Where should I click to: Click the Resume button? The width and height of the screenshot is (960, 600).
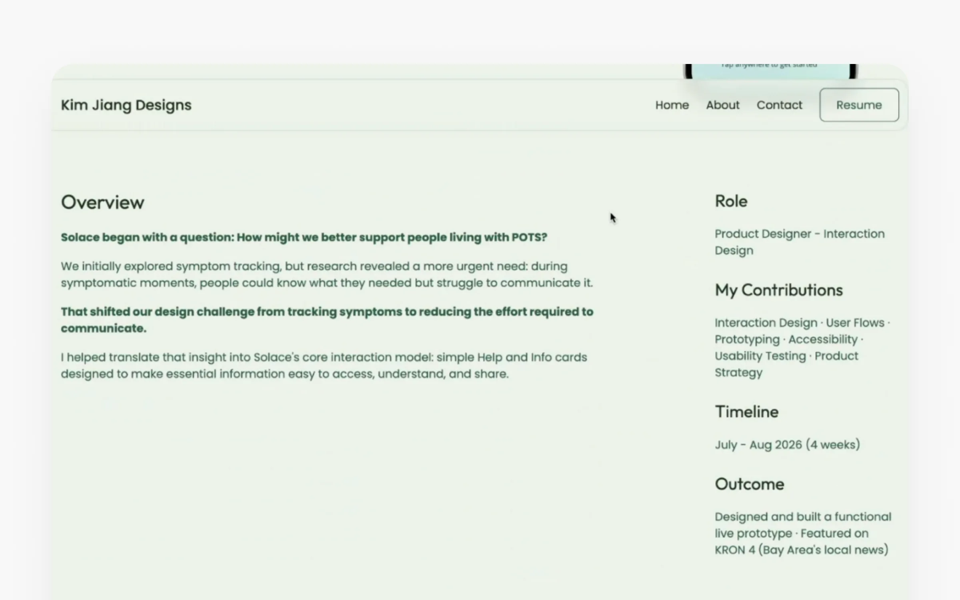[x=859, y=105]
